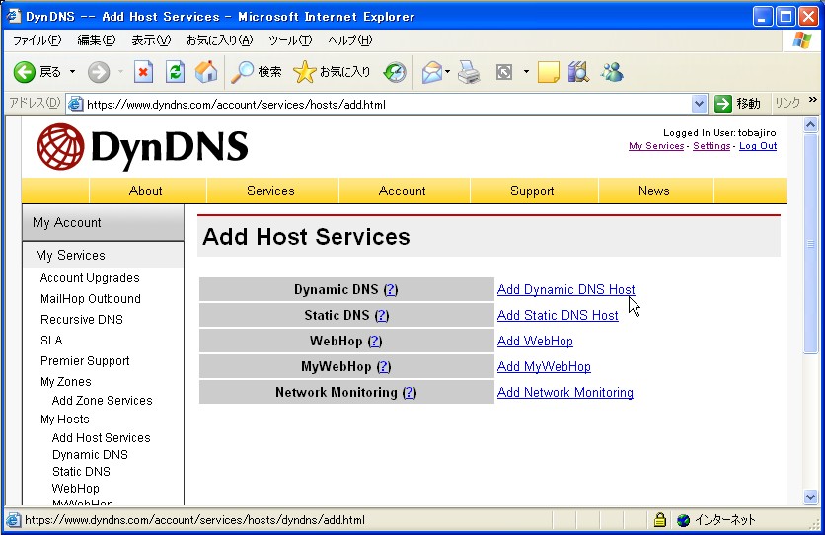Click the Static DNS help (?) link
This screenshot has width=825, height=535.
(x=382, y=315)
